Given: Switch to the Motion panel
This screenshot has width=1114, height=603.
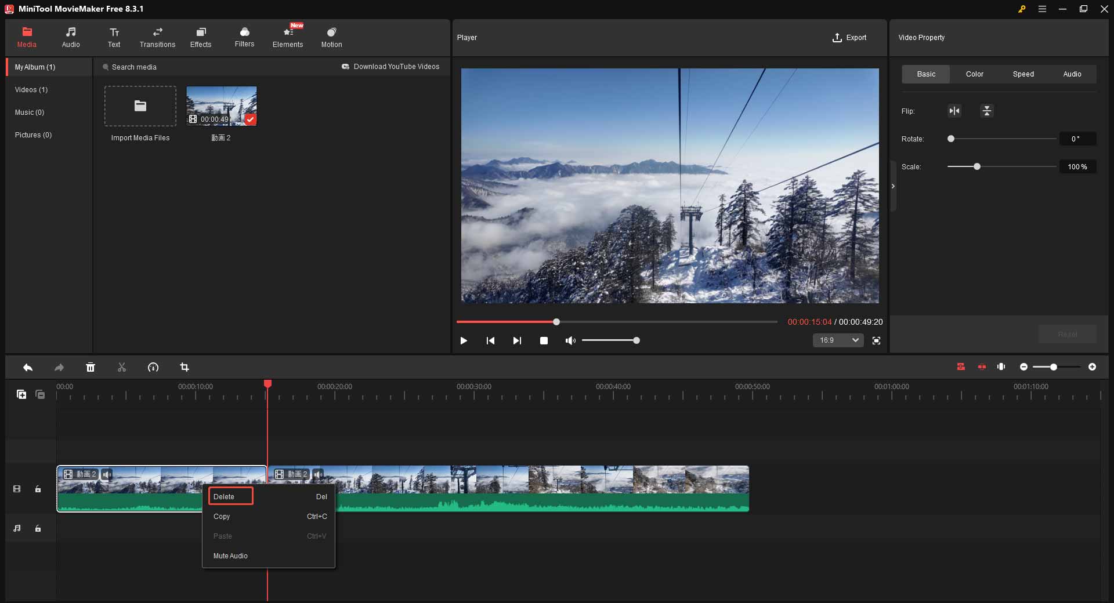Looking at the screenshot, I should click(x=331, y=37).
